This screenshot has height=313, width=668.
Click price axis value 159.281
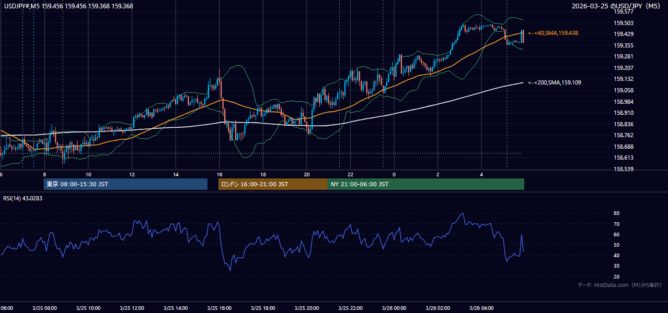(624, 56)
